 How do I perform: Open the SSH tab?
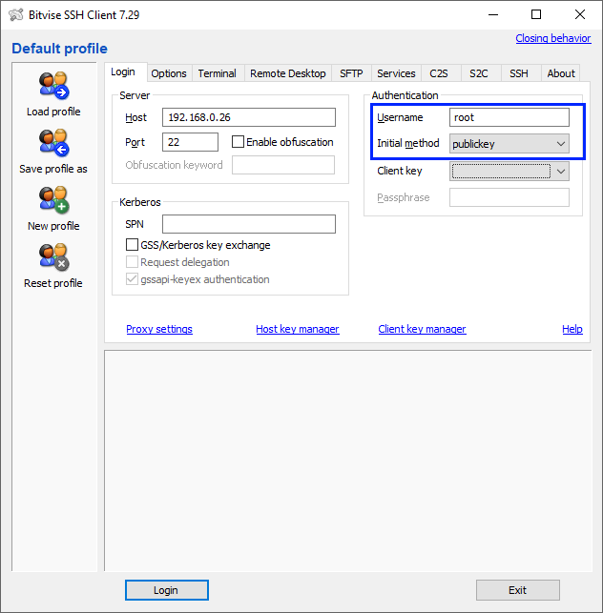click(519, 73)
